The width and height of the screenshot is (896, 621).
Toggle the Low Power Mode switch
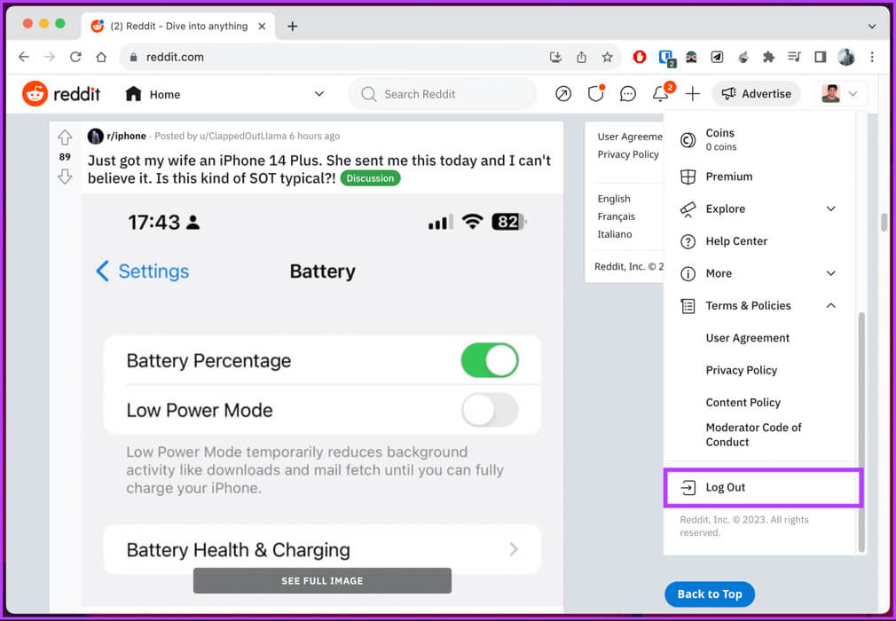coord(490,410)
